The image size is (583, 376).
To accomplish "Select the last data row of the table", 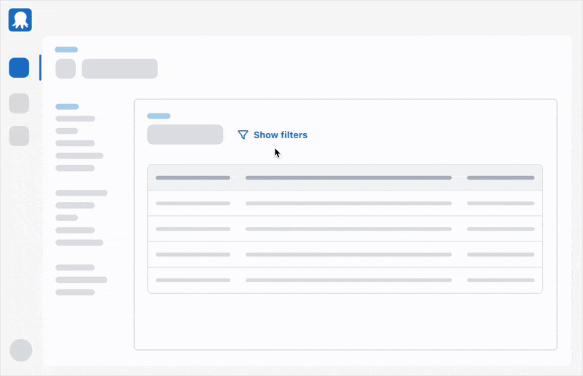I will pyautogui.click(x=345, y=280).
